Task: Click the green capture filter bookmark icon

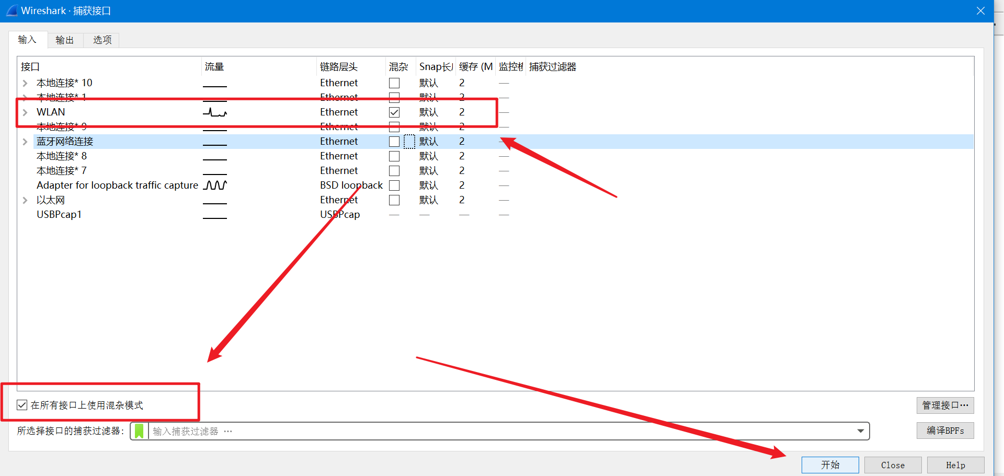Action: click(139, 431)
